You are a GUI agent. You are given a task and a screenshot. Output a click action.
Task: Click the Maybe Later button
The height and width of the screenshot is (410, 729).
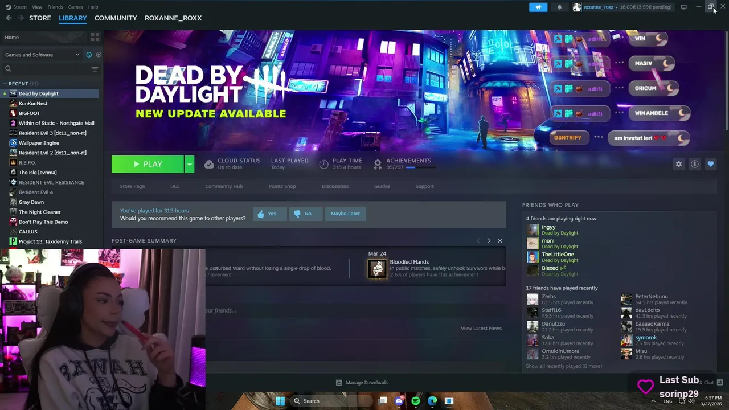pyautogui.click(x=345, y=214)
